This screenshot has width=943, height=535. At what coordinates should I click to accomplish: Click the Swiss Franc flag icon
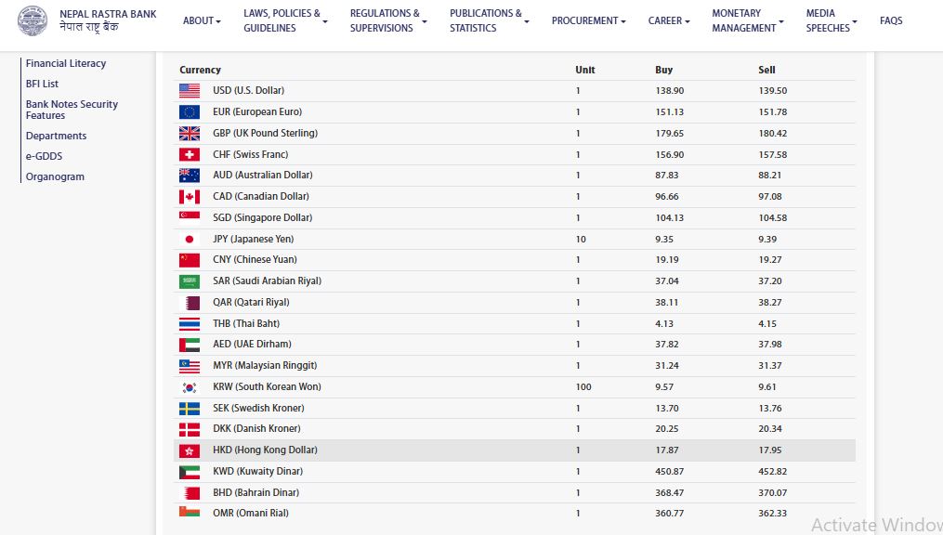(x=190, y=154)
